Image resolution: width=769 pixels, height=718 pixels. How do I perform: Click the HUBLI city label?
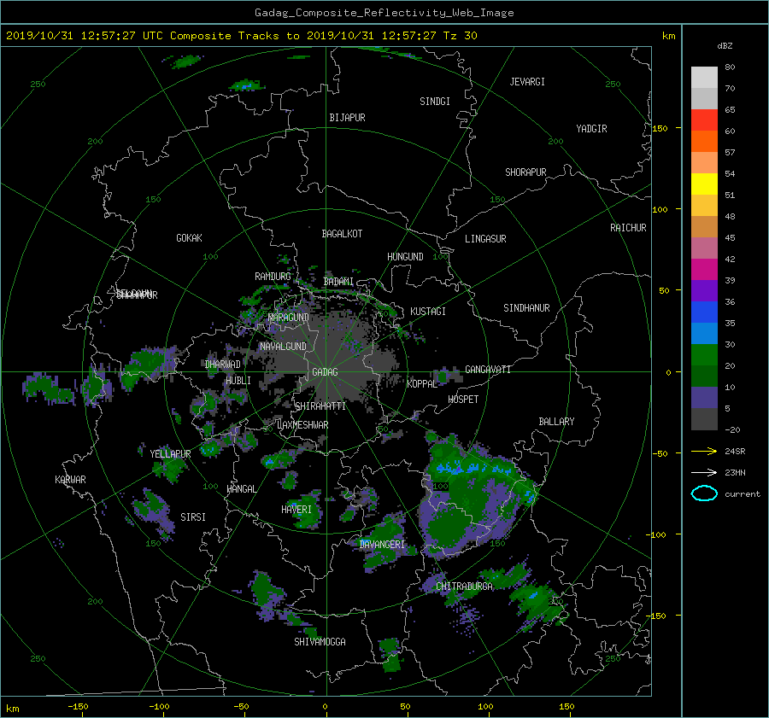(x=238, y=381)
